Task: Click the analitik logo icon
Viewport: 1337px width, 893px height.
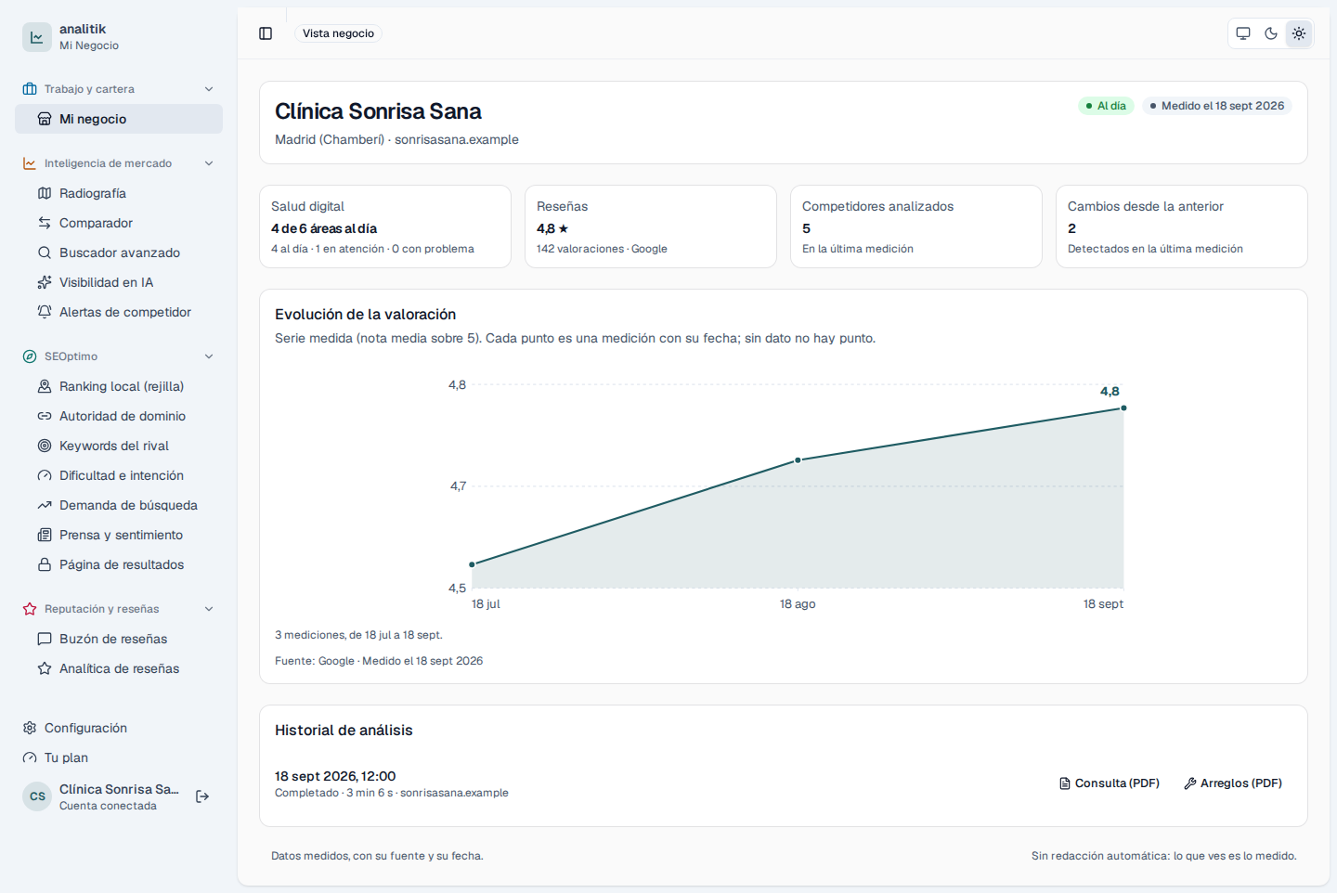Action: pos(37,37)
